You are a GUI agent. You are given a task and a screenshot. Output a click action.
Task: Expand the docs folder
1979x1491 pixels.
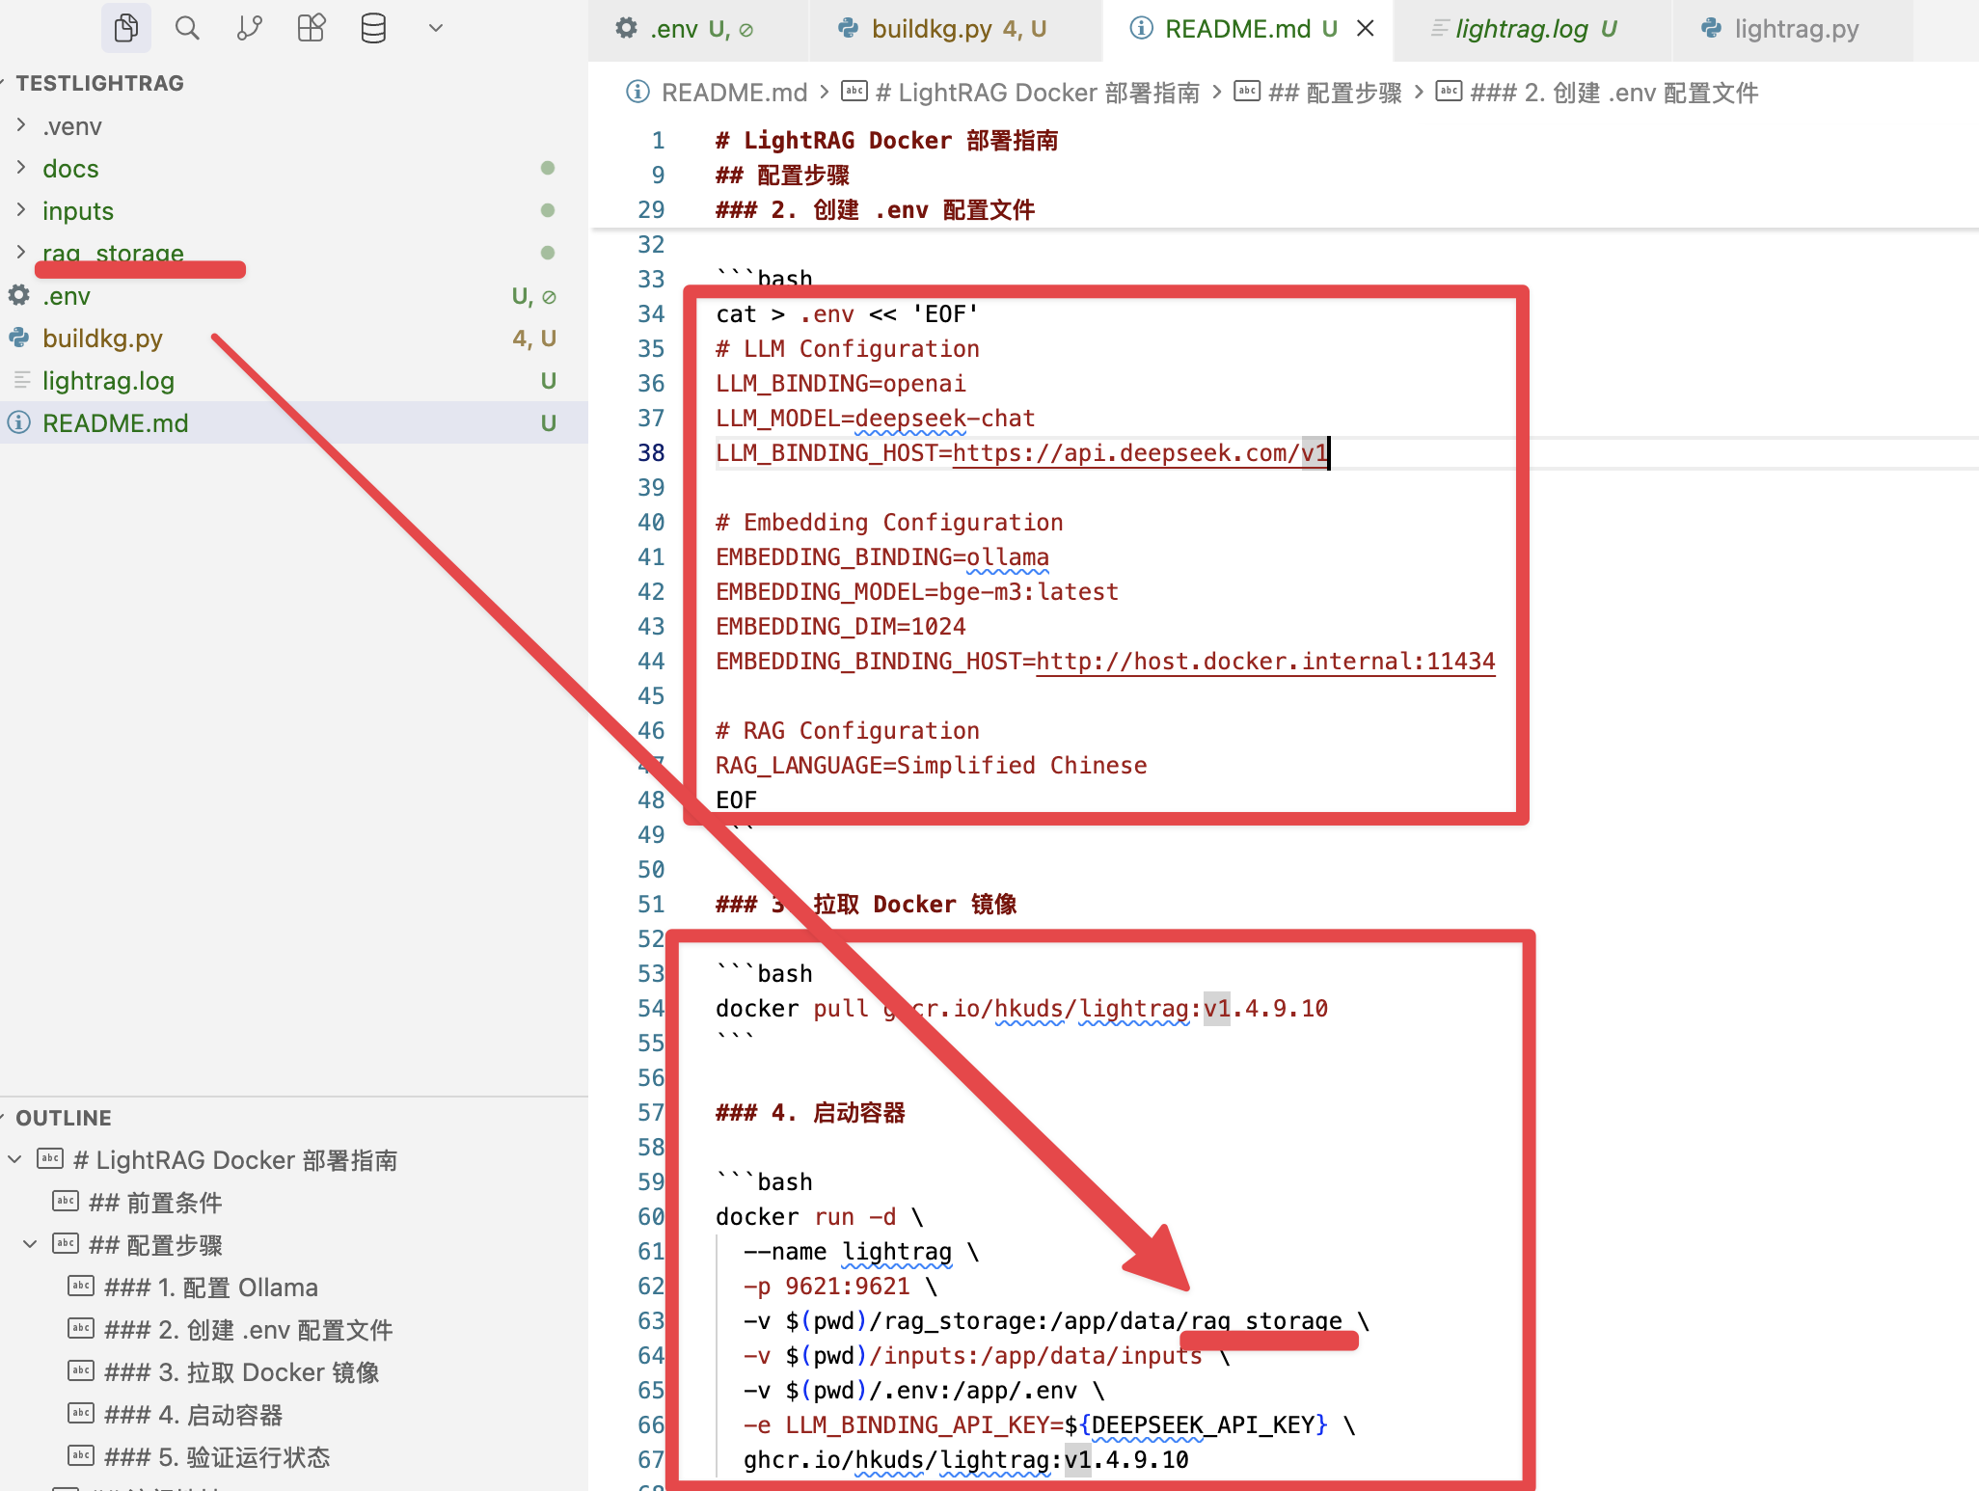(70, 169)
